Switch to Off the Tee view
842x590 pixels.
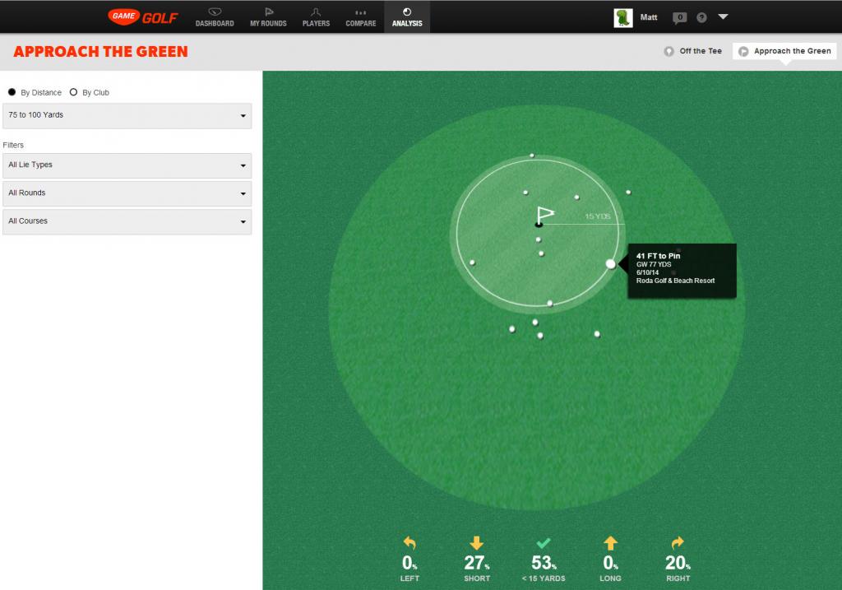point(693,51)
